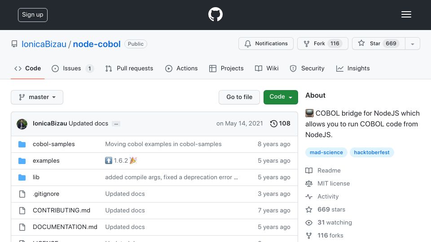This screenshot has height=242, width=431.
Task: Open the IonicaBizau commit author link
Action: point(50,124)
